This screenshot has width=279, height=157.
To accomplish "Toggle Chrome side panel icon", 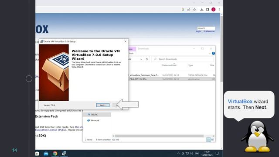I will coord(208,10).
